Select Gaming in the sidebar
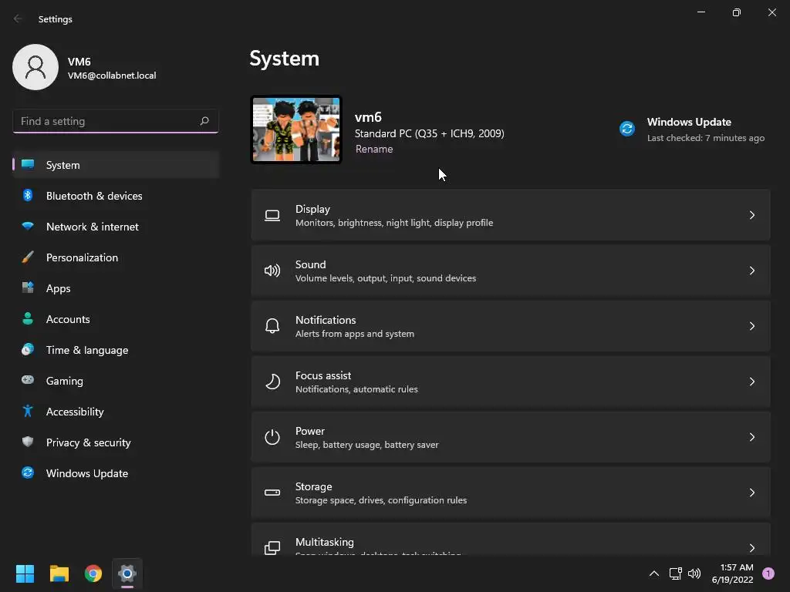Screen dimensions: 790x592 point(64,381)
